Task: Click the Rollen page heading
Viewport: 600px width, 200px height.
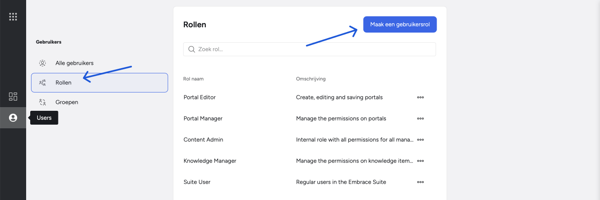Action: [195, 24]
